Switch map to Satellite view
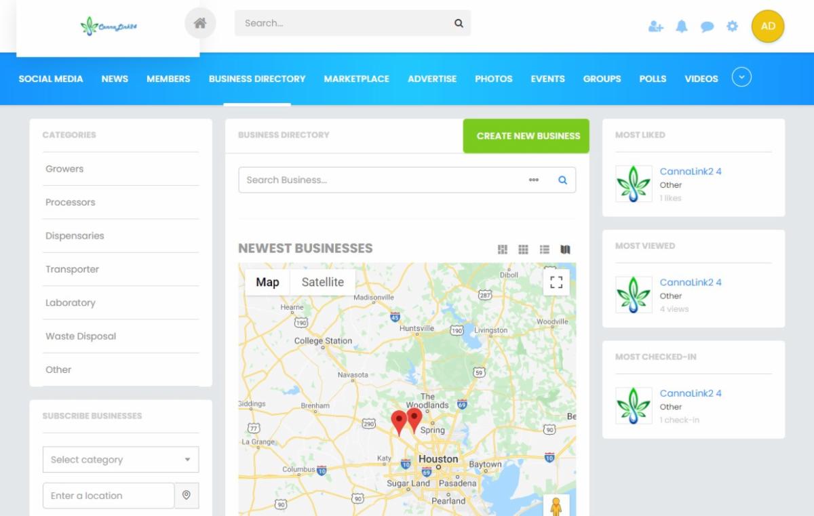This screenshot has width=814, height=516. (x=322, y=282)
